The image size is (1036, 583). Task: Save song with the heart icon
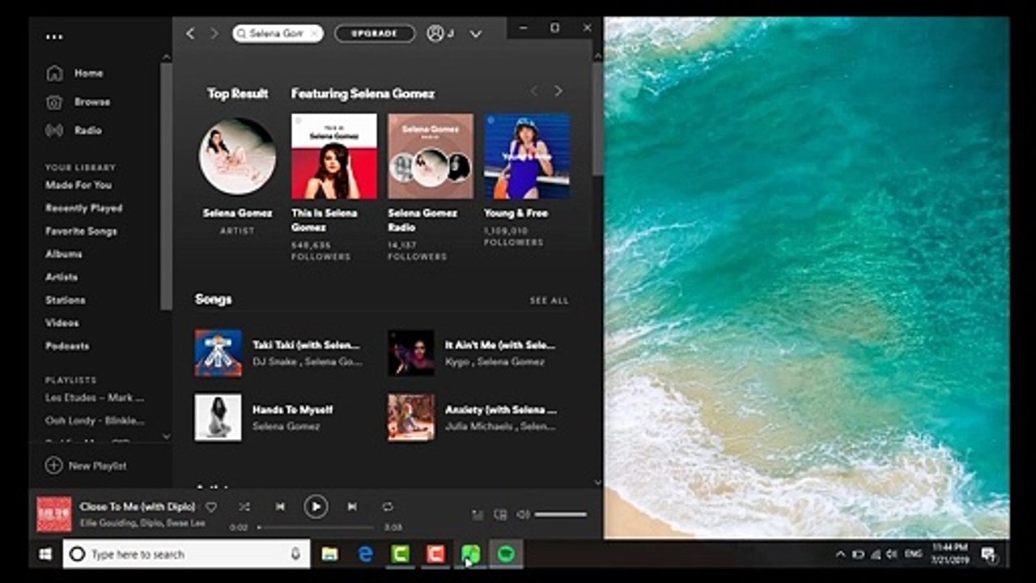tap(211, 507)
